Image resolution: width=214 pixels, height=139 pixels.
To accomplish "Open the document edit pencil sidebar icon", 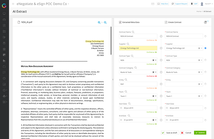I will 4,37.
